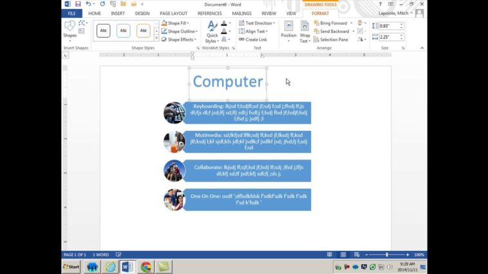
Task: Click the zoom slider in status bar
Action: point(386,255)
